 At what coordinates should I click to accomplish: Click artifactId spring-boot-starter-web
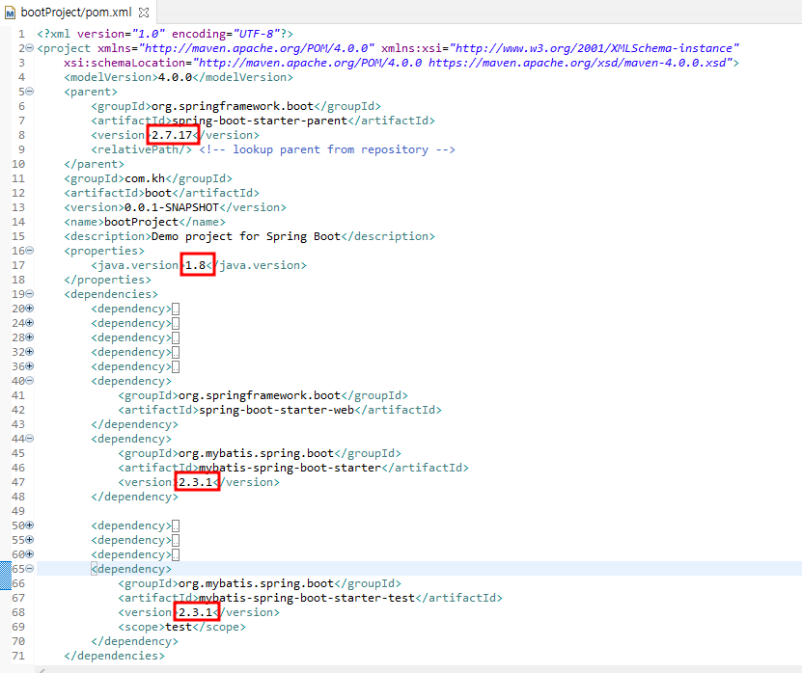click(x=277, y=410)
